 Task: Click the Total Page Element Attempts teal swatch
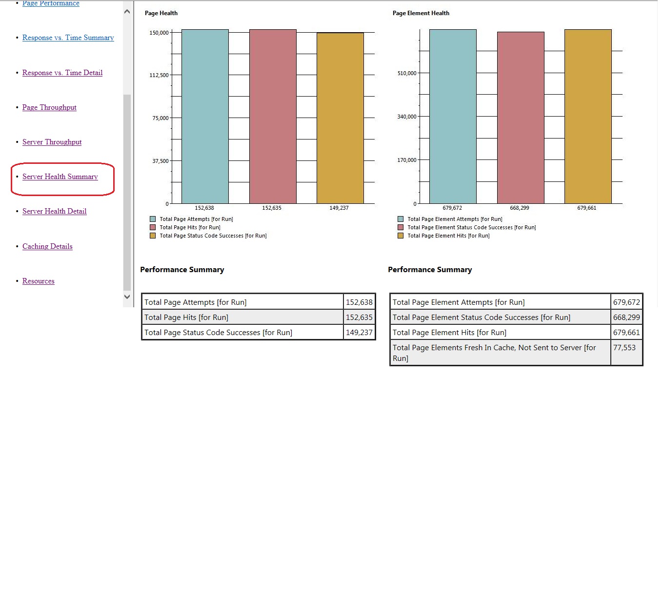pos(401,219)
